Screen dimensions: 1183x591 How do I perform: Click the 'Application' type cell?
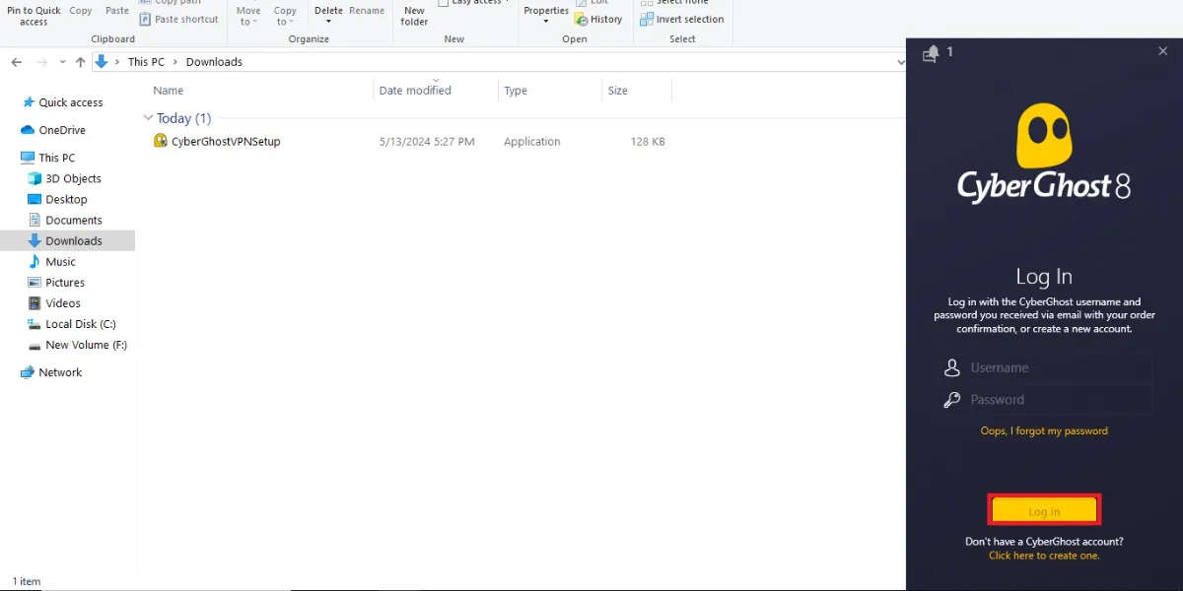pos(532,142)
